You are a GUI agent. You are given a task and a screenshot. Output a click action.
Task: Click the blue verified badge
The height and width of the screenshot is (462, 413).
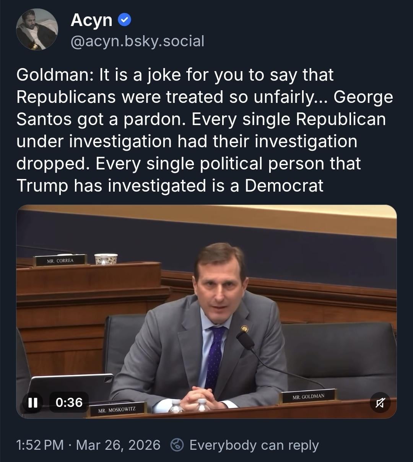coord(124,20)
